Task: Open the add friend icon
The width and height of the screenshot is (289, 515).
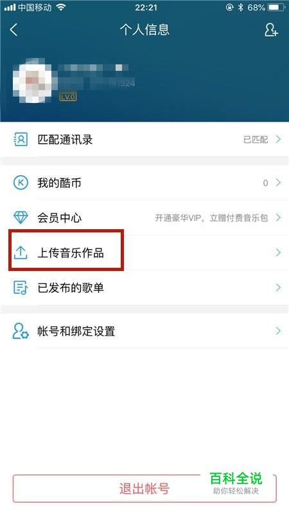Action: [271, 30]
